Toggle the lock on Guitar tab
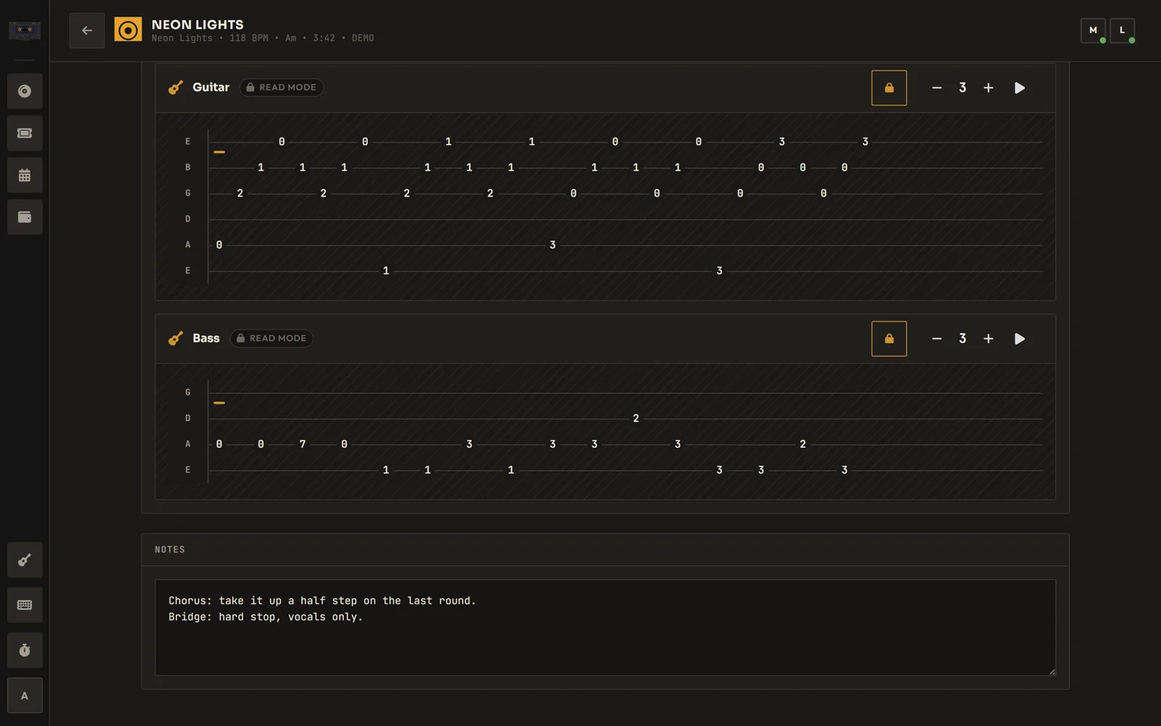This screenshot has height=726, width=1161. 889,88
